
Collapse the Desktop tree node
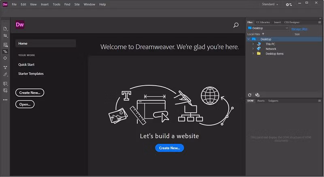point(249,39)
